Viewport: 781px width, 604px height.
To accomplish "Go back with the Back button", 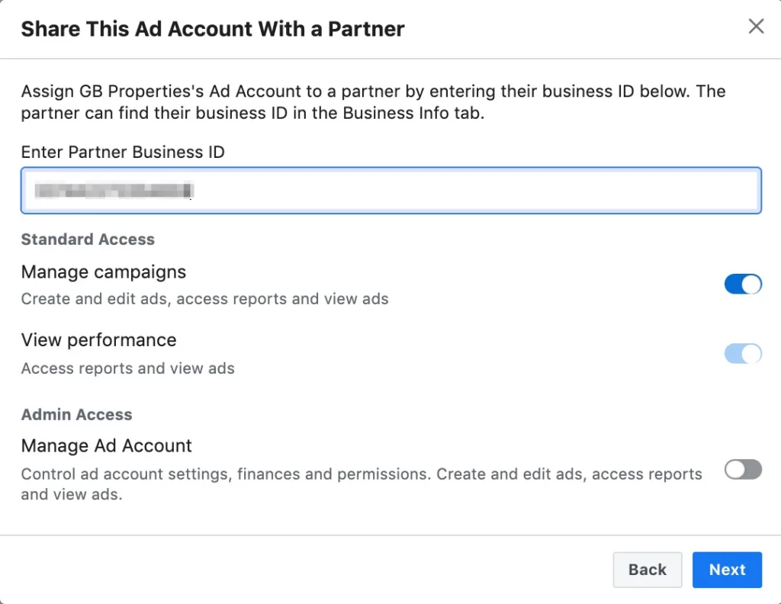I will point(647,570).
